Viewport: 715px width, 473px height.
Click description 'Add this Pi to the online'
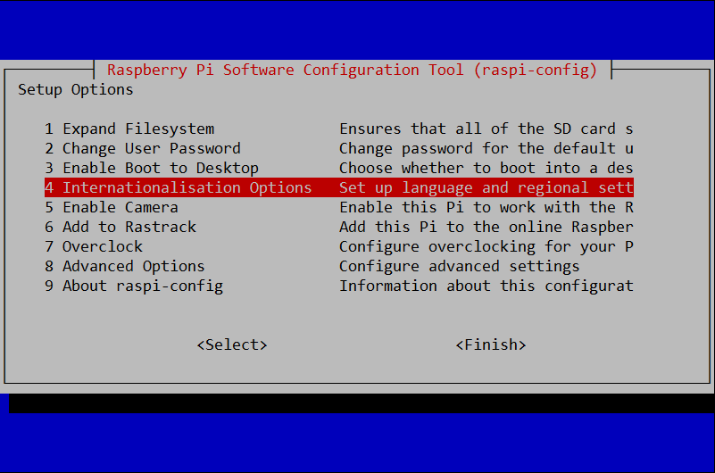point(451,227)
